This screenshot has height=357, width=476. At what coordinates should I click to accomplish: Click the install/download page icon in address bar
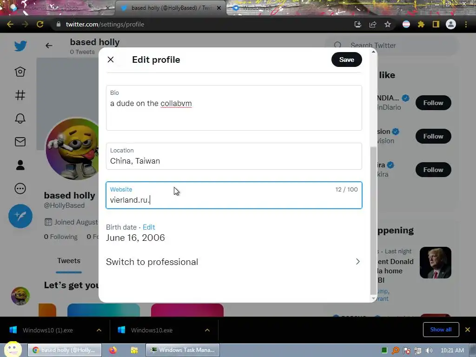coord(358,24)
